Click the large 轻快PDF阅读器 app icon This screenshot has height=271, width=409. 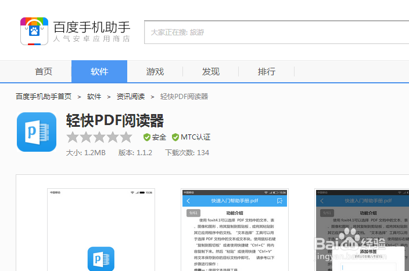[37, 132]
